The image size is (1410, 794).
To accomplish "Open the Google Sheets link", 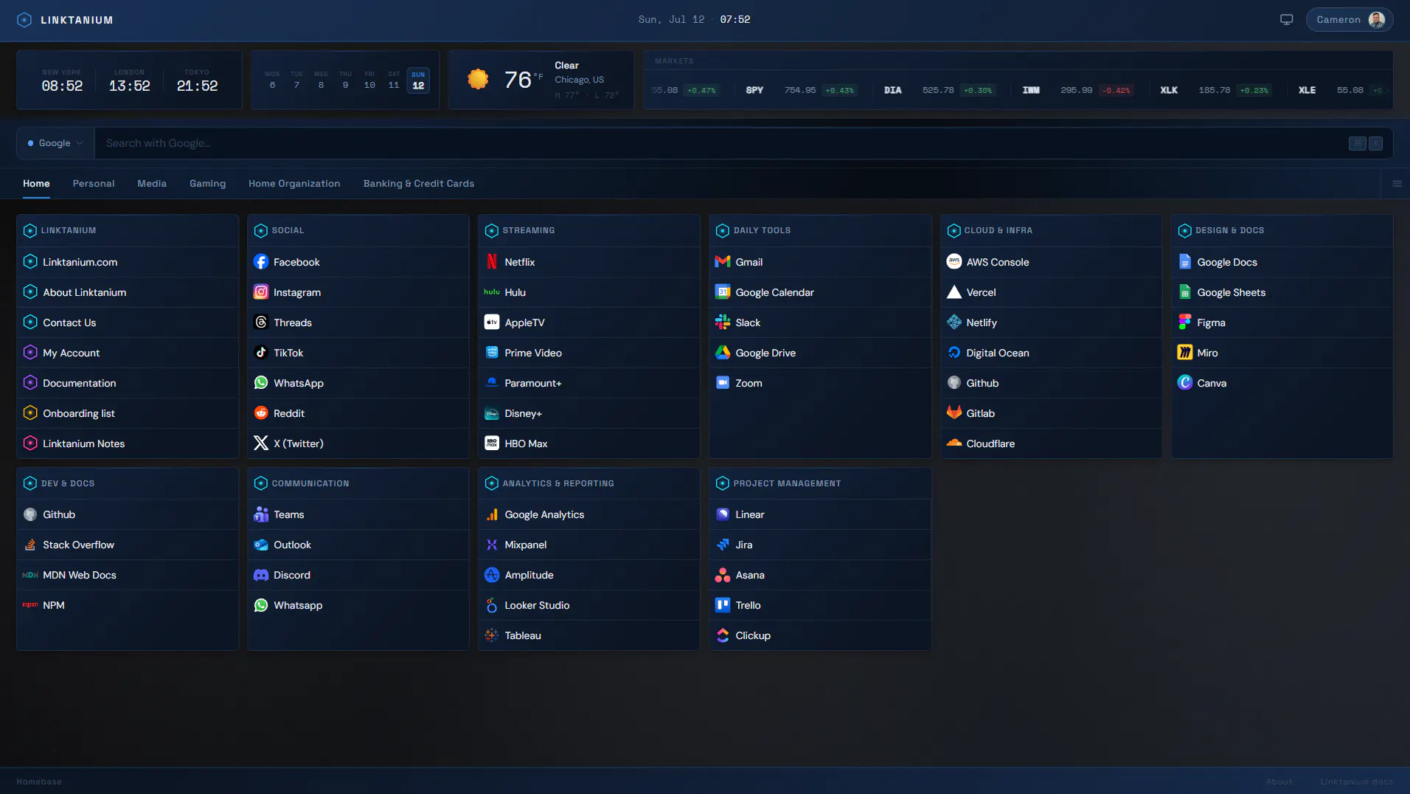I will click(x=1282, y=292).
